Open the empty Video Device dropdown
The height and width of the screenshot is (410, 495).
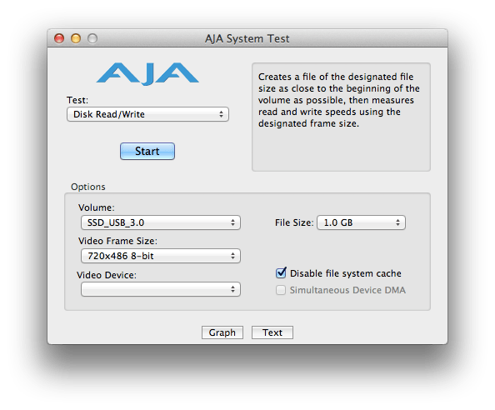click(x=160, y=289)
